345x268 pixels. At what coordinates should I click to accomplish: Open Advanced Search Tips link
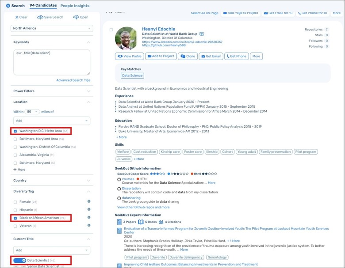coord(73,80)
